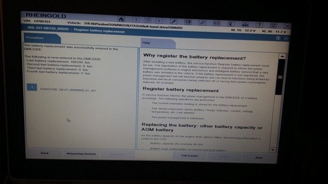The height and width of the screenshot is (184, 328).
Task: Close Rheingold with the X icon
Action: pos(287,26)
